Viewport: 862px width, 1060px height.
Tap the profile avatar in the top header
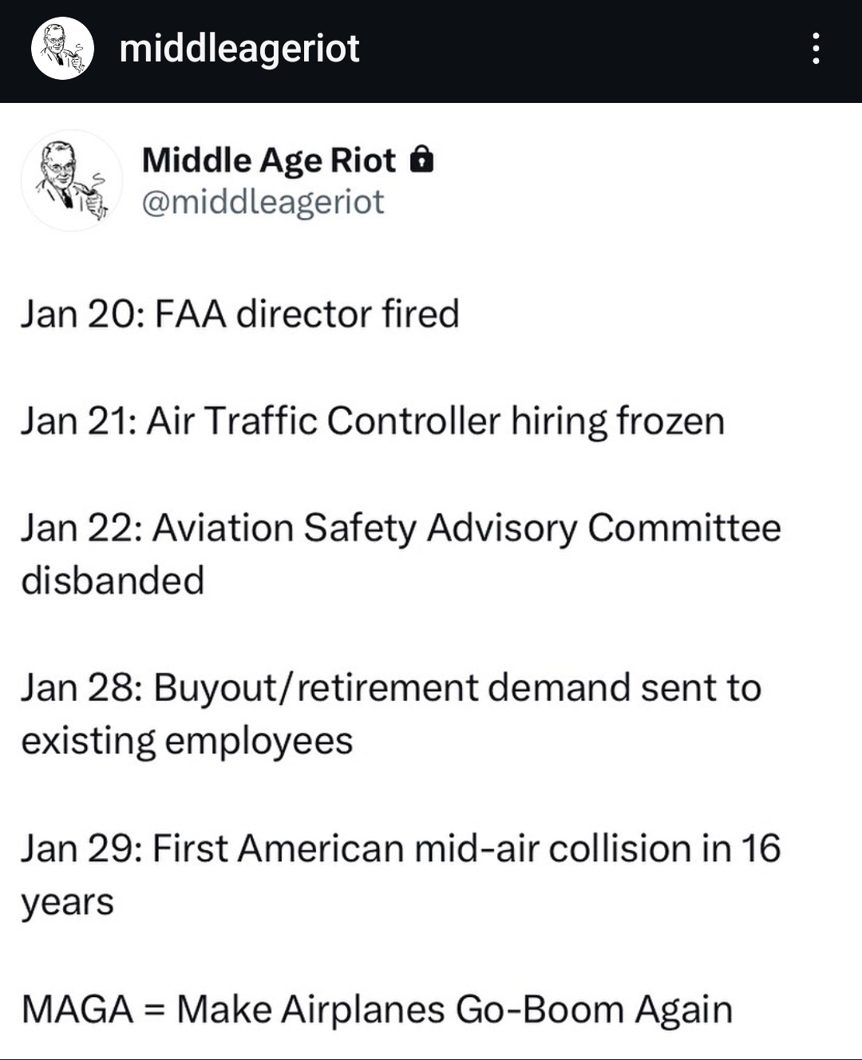tap(62, 49)
